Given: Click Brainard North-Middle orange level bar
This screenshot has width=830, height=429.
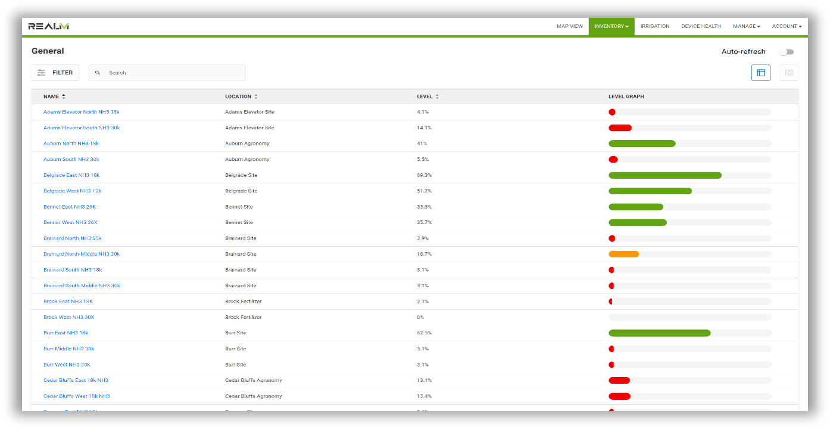Looking at the screenshot, I should point(623,254).
